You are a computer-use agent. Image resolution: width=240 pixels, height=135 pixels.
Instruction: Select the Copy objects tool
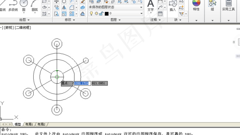coord(56,7)
